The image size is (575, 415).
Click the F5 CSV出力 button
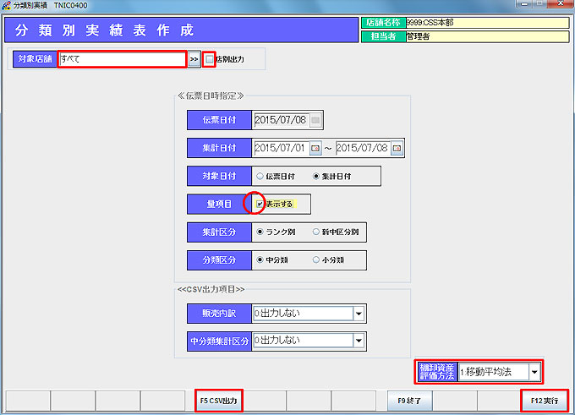pos(218,401)
